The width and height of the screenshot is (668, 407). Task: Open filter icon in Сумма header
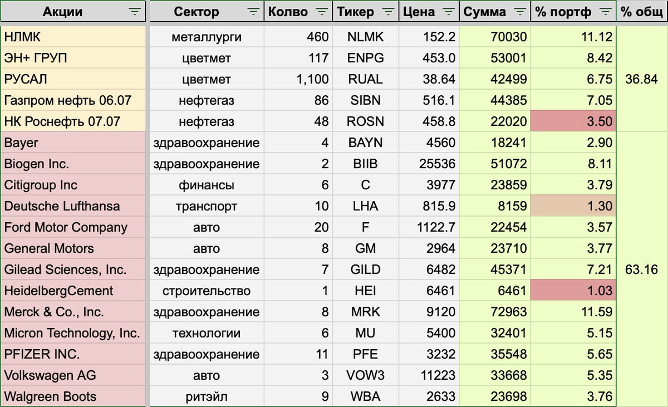point(519,11)
